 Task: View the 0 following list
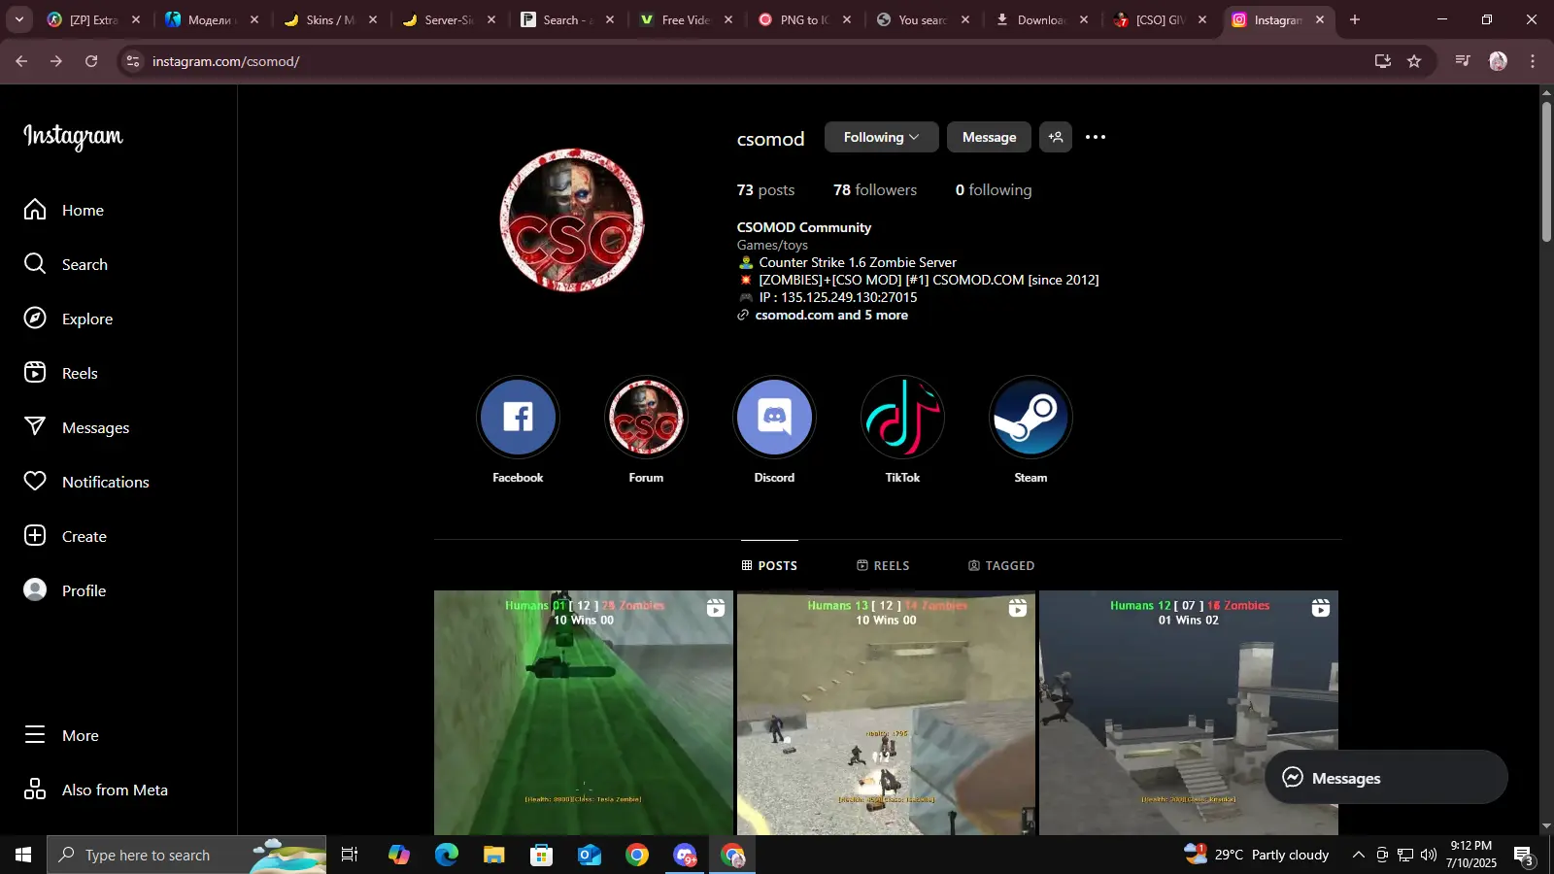tap(994, 190)
